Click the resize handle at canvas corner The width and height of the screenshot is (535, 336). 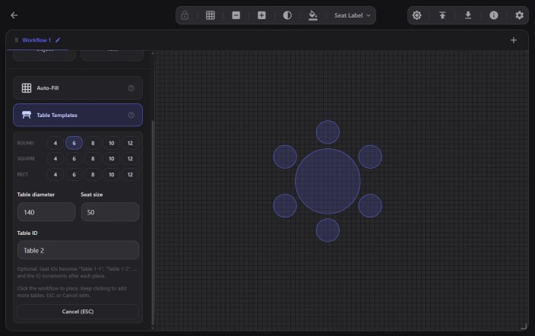click(x=524, y=327)
